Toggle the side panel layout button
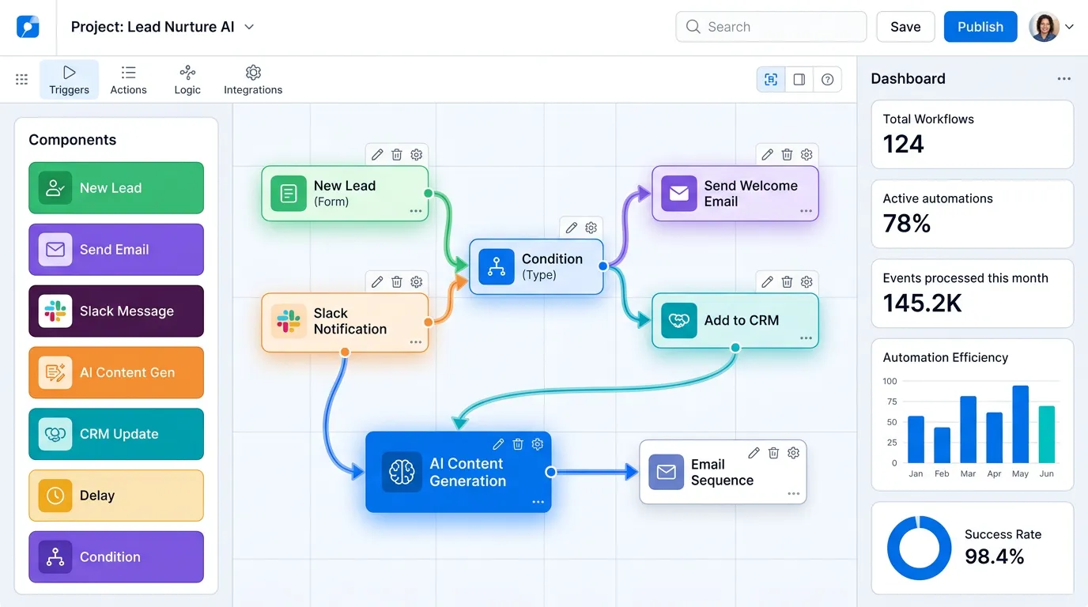This screenshot has width=1088, height=607. (x=799, y=79)
